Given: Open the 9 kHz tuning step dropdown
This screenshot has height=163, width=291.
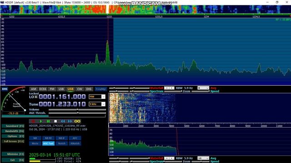Looking at the screenshot, I should point(97,104).
